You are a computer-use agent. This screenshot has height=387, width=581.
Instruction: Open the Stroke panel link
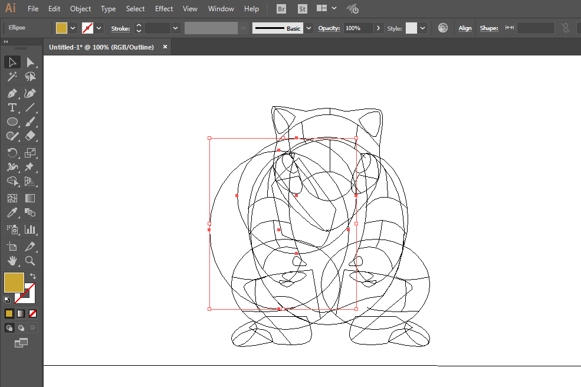120,28
